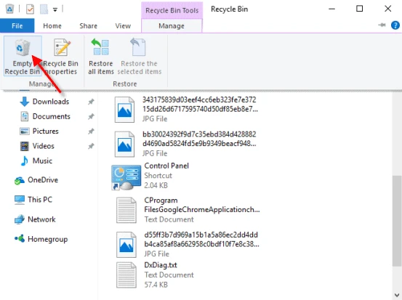Select the JPG file starting 343175839d03
Image resolution: width=402 pixels, height=300 pixels.
(x=186, y=109)
